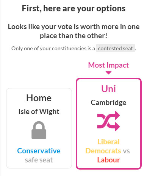Viewport: 147px width, 176px height.
Task: Click the 'vs' text between parties
Action: 127,151
